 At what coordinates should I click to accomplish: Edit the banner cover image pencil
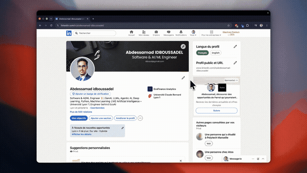183,47
